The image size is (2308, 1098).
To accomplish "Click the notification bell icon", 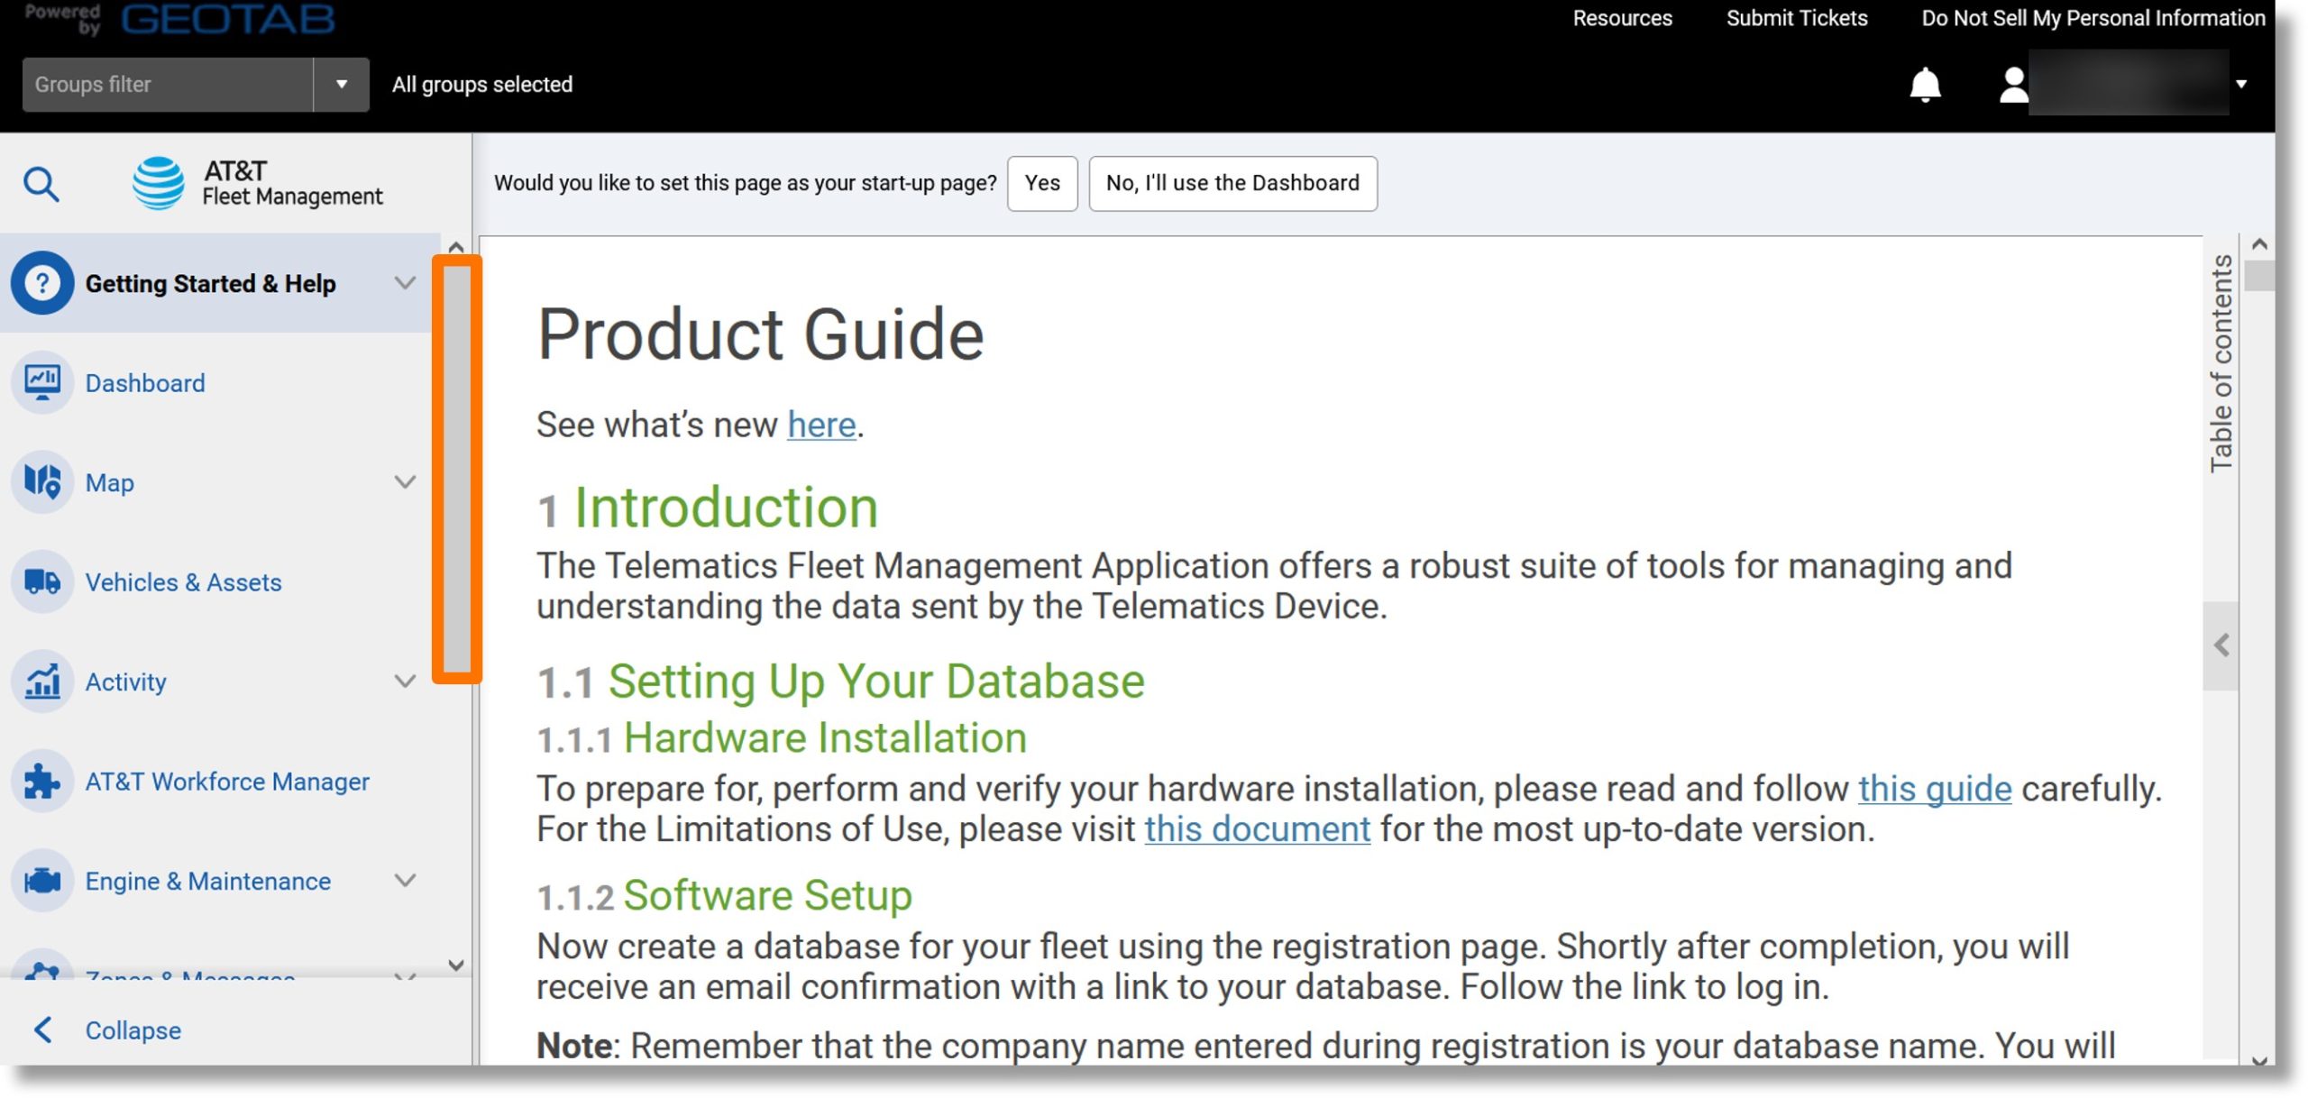I will tap(1926, 82).
